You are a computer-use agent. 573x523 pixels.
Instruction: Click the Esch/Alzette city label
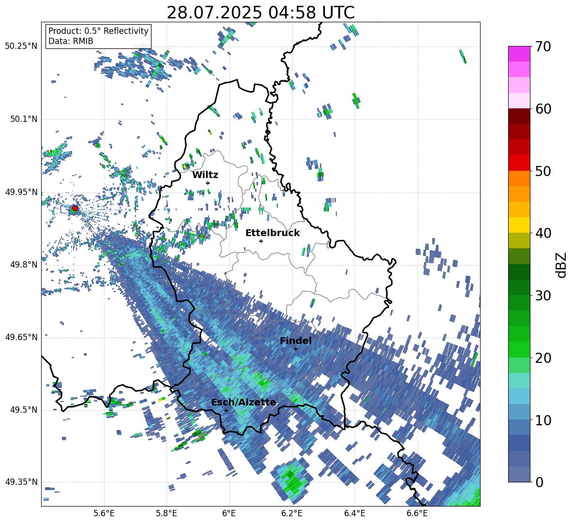(244, 402)
